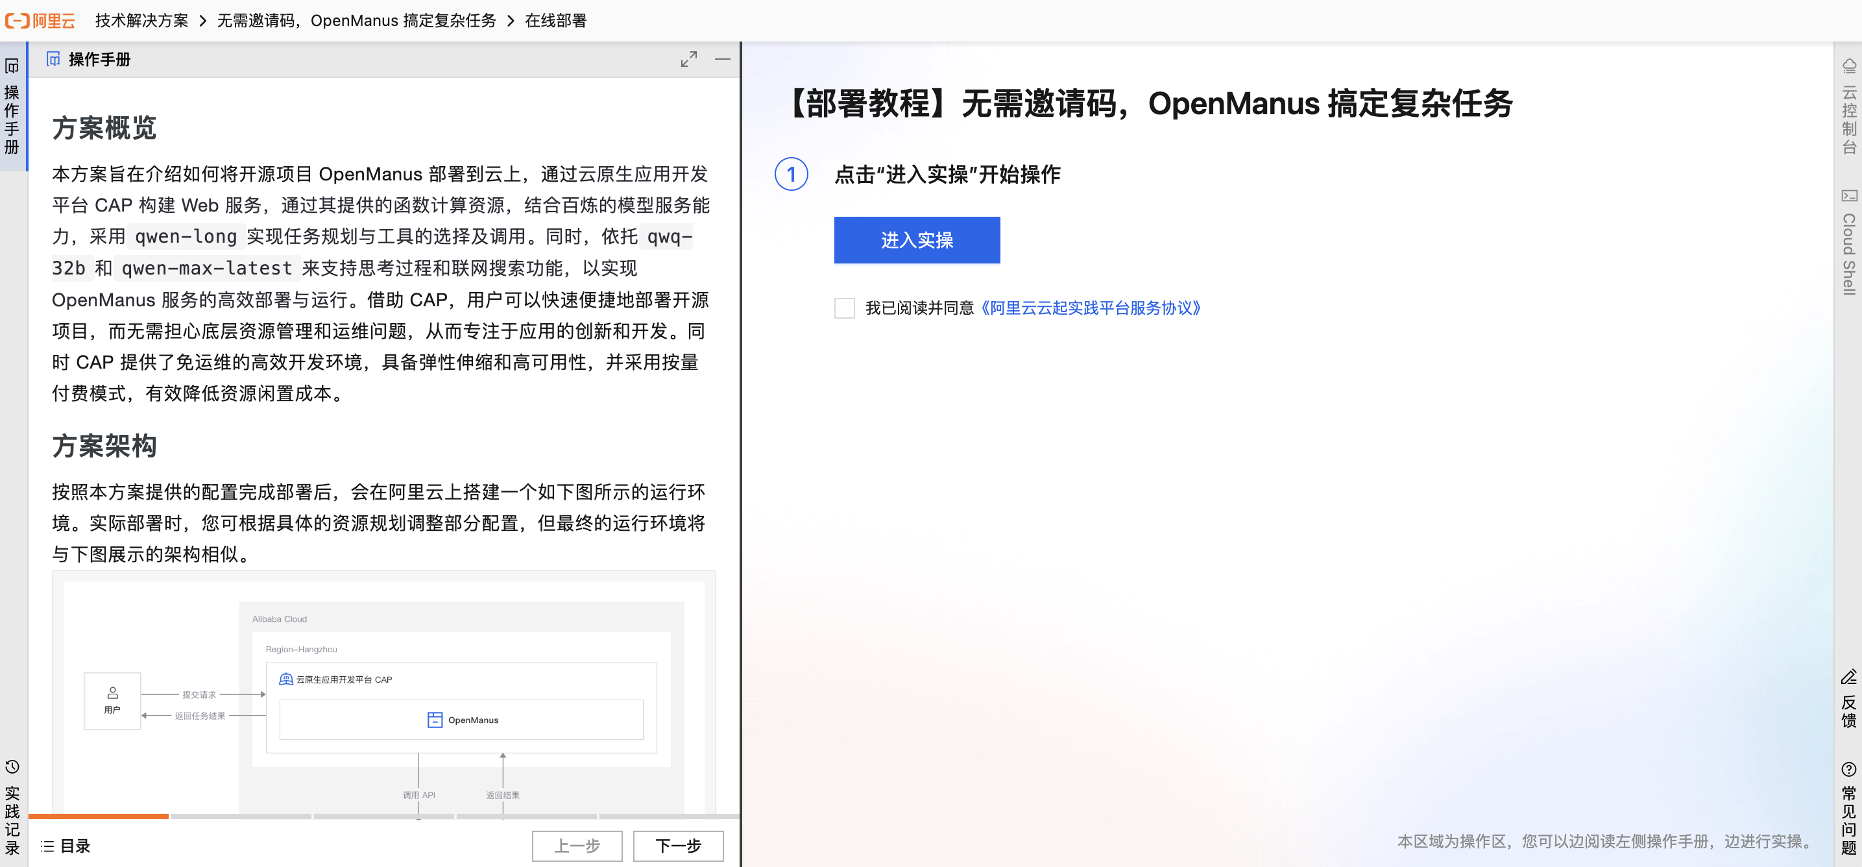Click the Alibaba Cloud logo
The height and width of the screenshot is (867, 1862).
(x=40, y=20)
